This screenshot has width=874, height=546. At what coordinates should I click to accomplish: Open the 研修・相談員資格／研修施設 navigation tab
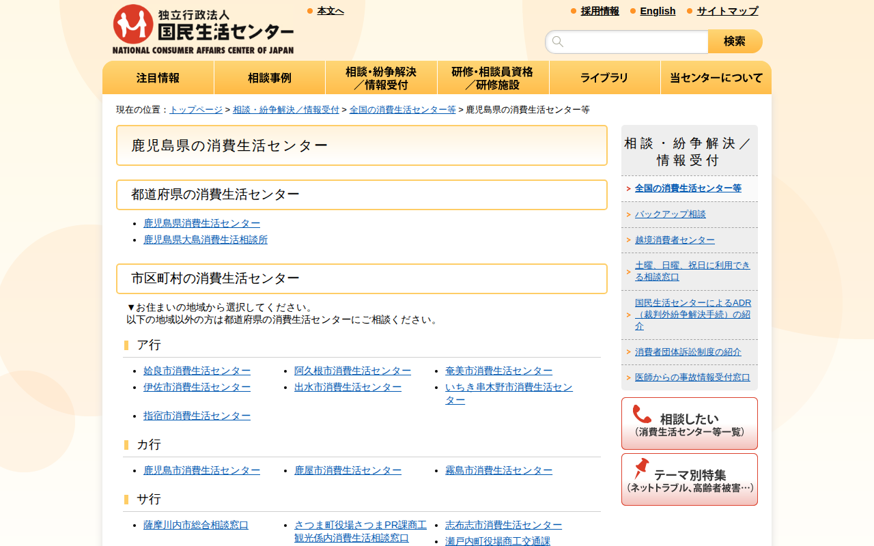point(493,78)
